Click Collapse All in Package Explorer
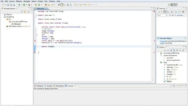 22,12
